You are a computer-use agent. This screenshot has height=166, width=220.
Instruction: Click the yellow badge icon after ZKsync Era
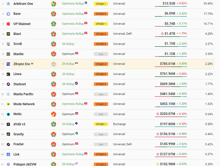(x=32, y=64)
